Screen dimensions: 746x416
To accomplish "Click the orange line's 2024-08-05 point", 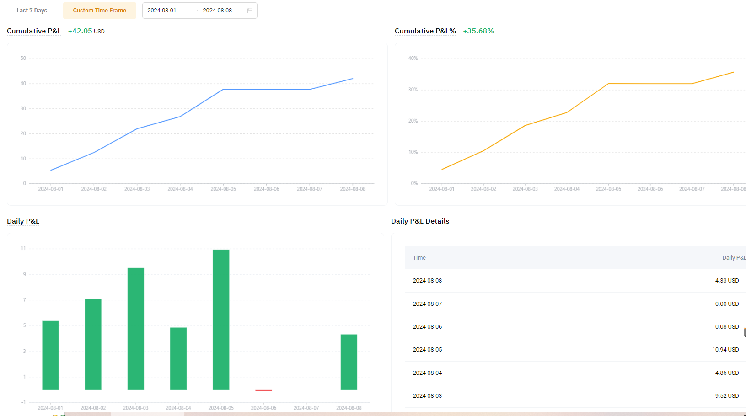I will click(x=608, y=84).
